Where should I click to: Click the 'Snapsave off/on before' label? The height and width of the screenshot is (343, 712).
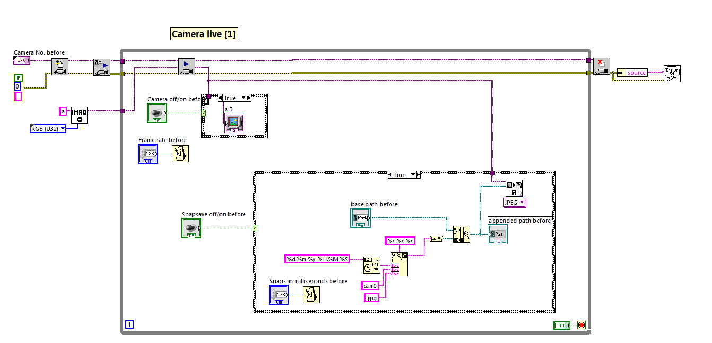[x=214, y=214]
